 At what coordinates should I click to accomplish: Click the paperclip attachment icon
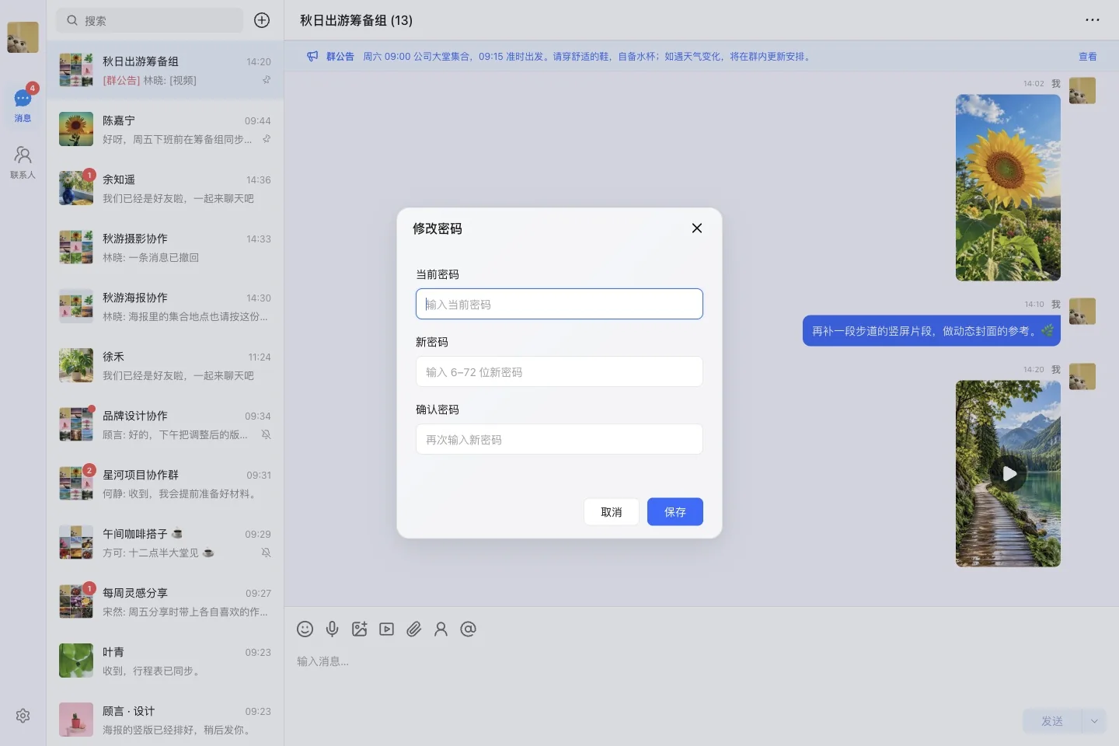[x=413, y=629]
